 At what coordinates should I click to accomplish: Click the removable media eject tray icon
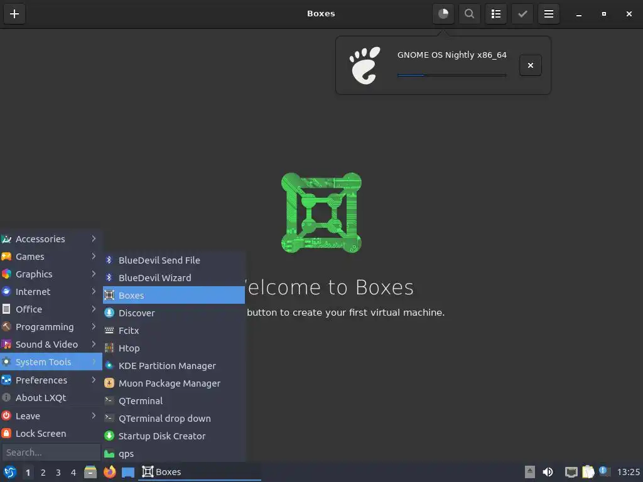click(x=530, y=472)
